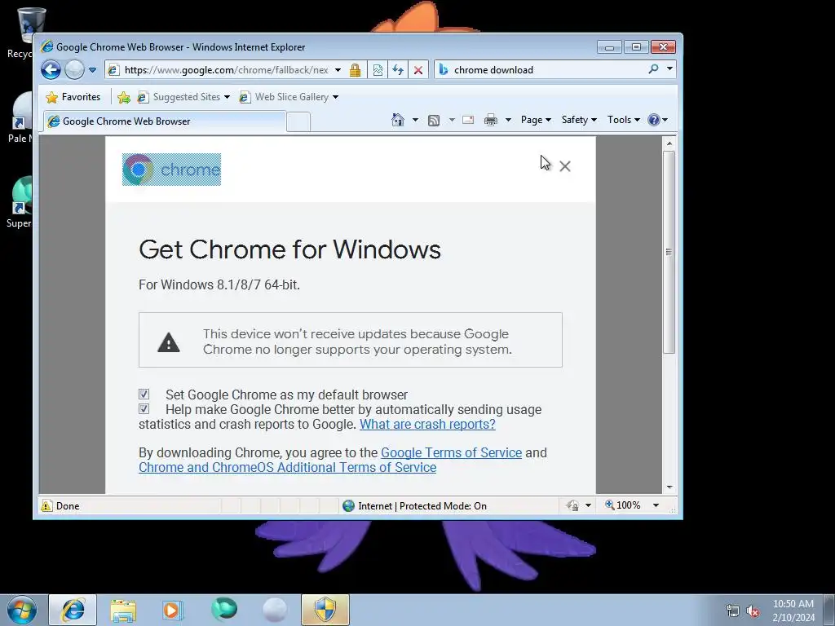
Task: Open the Favorites button
Action: [x=73, y=97]
